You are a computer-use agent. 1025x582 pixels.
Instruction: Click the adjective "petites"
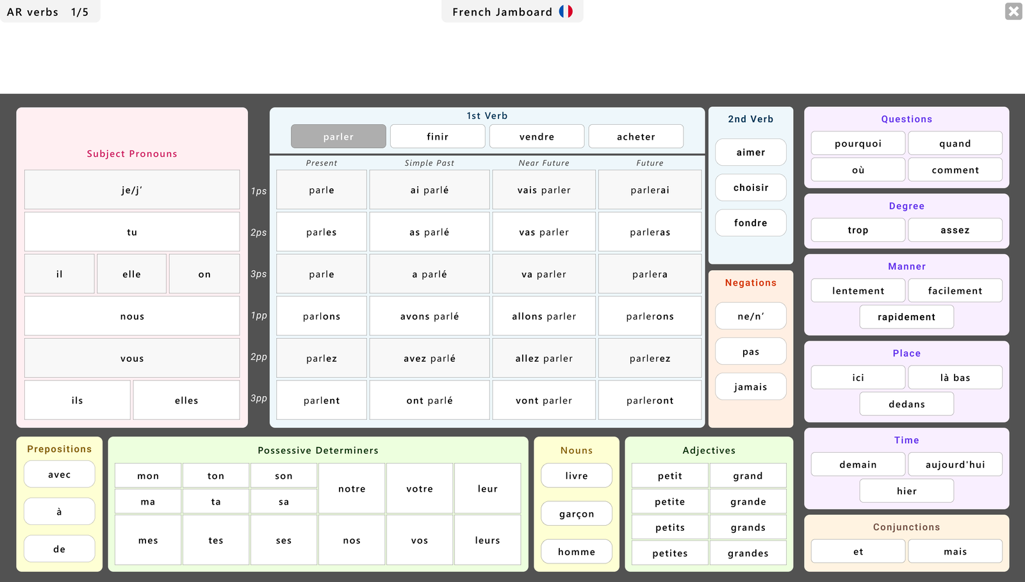(x=669, y=553)
